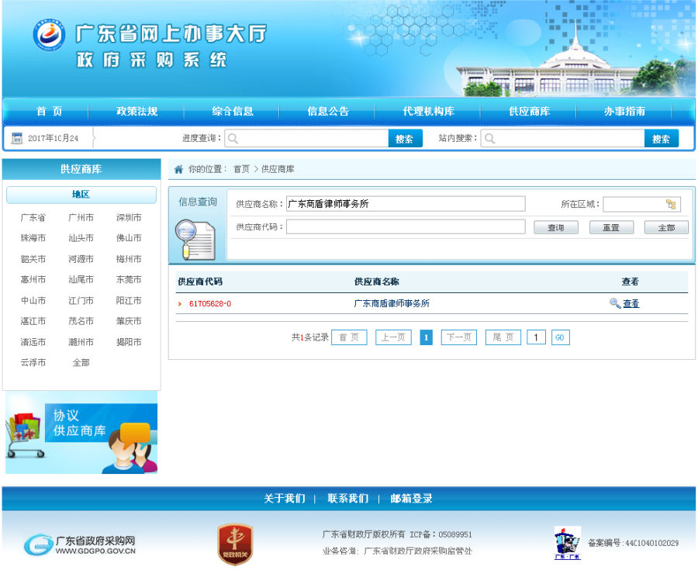Screen dimensions: 698x577
Task: Click the 查看 link in result row
Action: 631,303
